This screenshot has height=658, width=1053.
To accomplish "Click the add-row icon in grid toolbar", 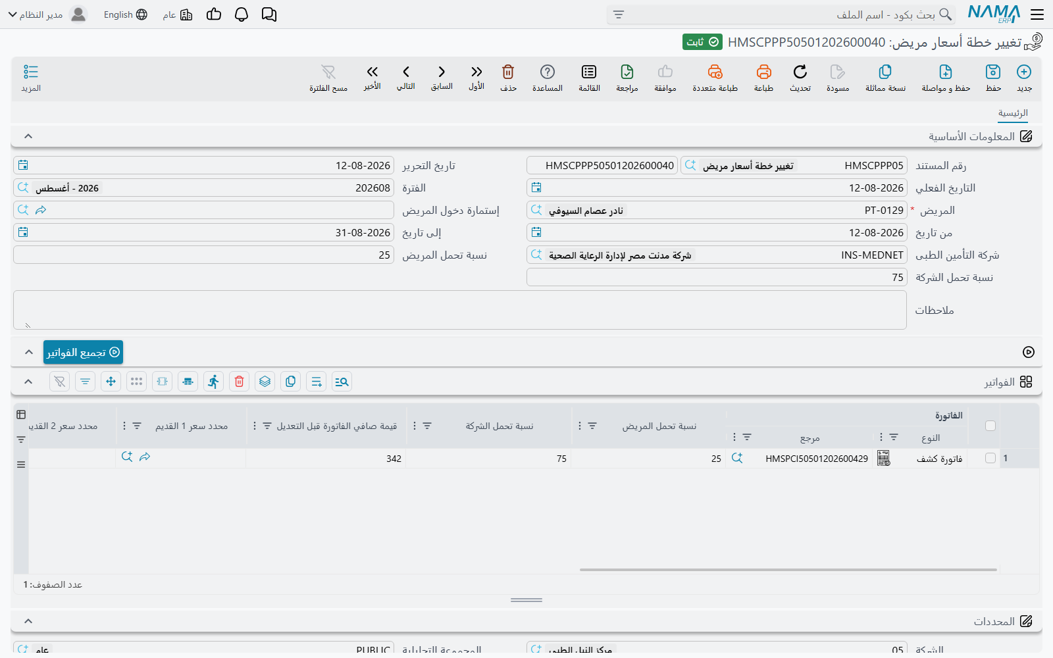I will point(316,382).
